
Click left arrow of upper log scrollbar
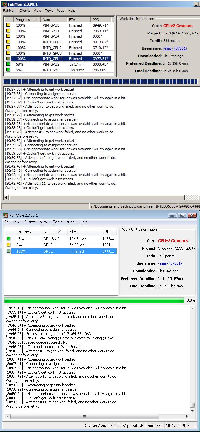pos(6,198)
